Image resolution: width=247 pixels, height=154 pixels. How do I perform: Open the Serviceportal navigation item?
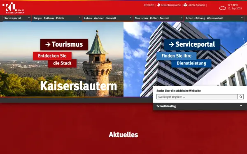pos(13,18)
